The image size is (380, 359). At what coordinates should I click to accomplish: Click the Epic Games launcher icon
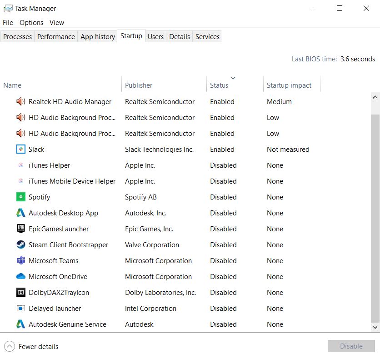[x=20, y=229]
